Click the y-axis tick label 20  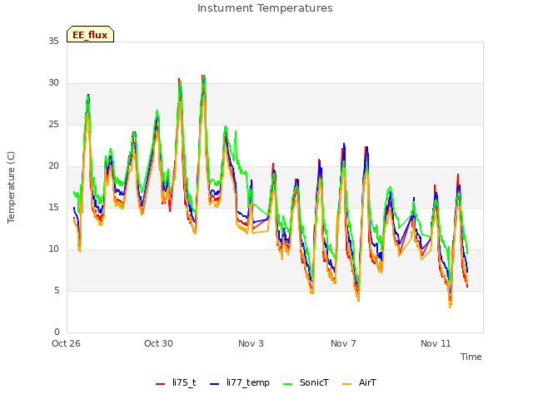53,166
